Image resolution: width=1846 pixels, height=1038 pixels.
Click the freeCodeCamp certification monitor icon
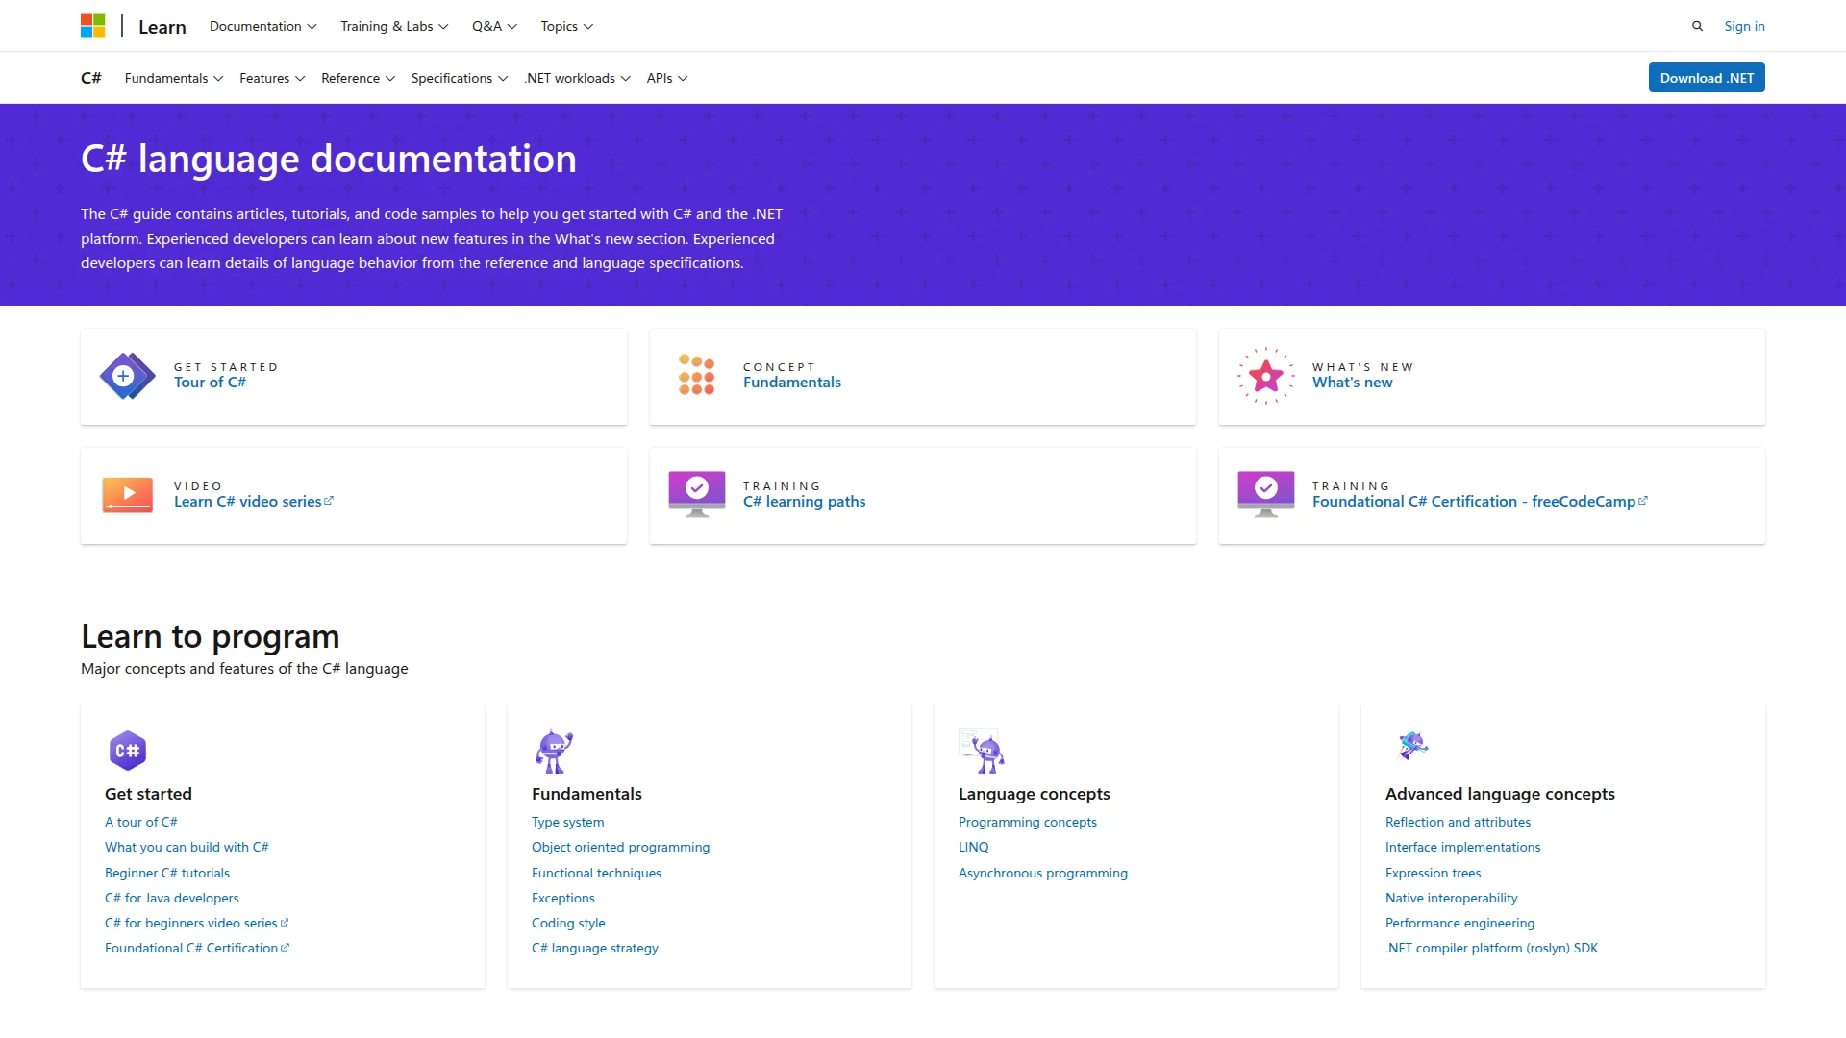pos(1265,494)
